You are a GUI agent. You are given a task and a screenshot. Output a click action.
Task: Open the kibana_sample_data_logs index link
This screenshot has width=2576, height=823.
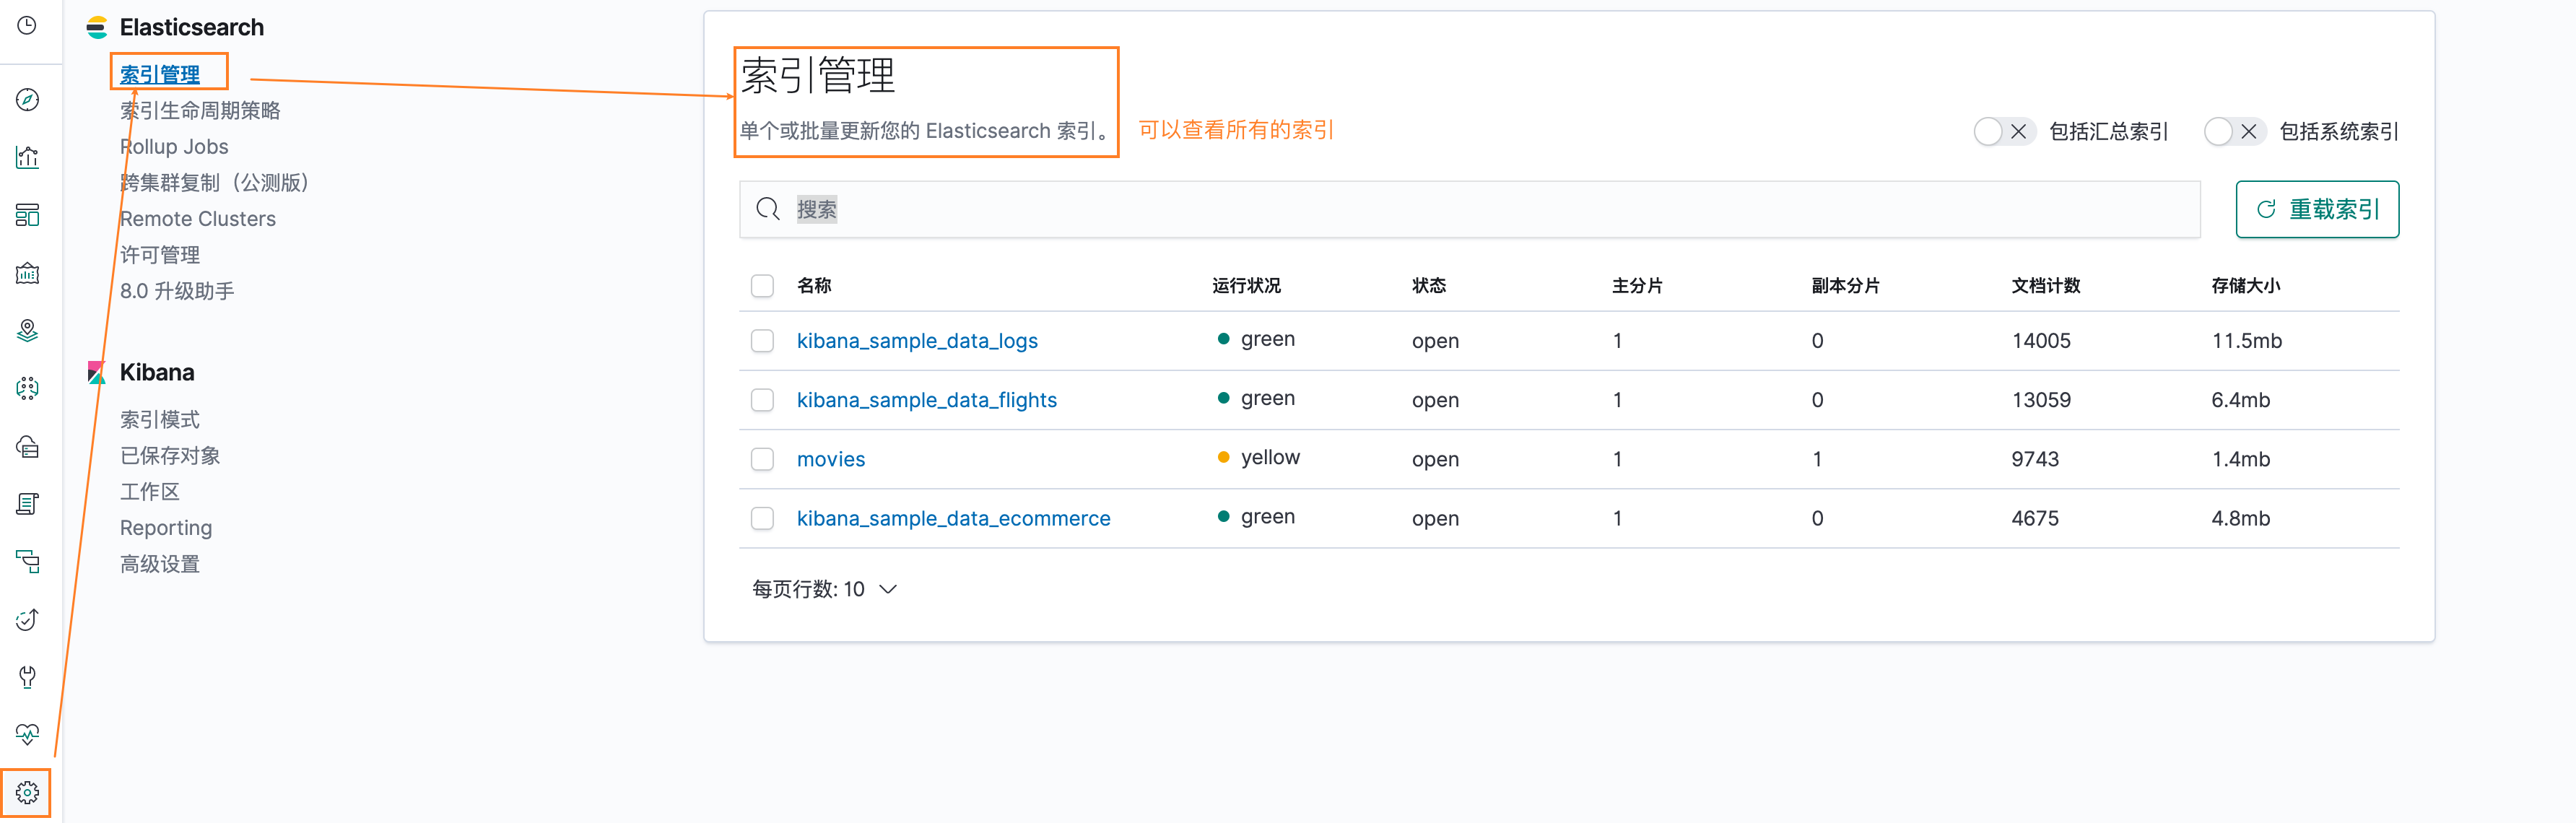[x=917, y=341]
